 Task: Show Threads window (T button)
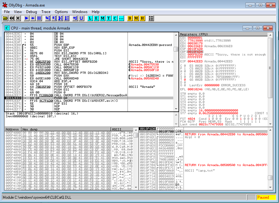coord(109,18)
